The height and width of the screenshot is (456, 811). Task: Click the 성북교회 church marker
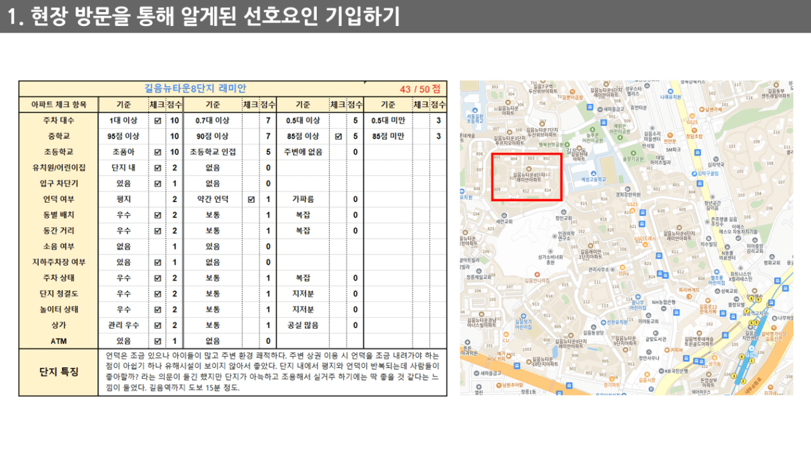click(x=727, y=291)
